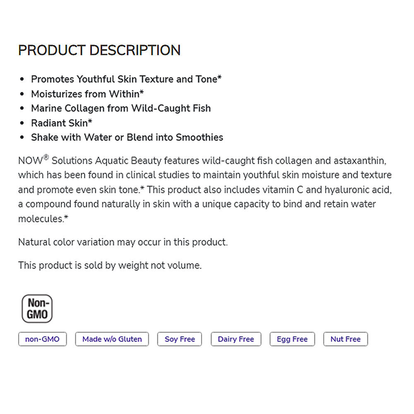Click the Shake with Water bullet
Image resolution: width=414 pixels, height=414 pixels.
pos(127,137)
